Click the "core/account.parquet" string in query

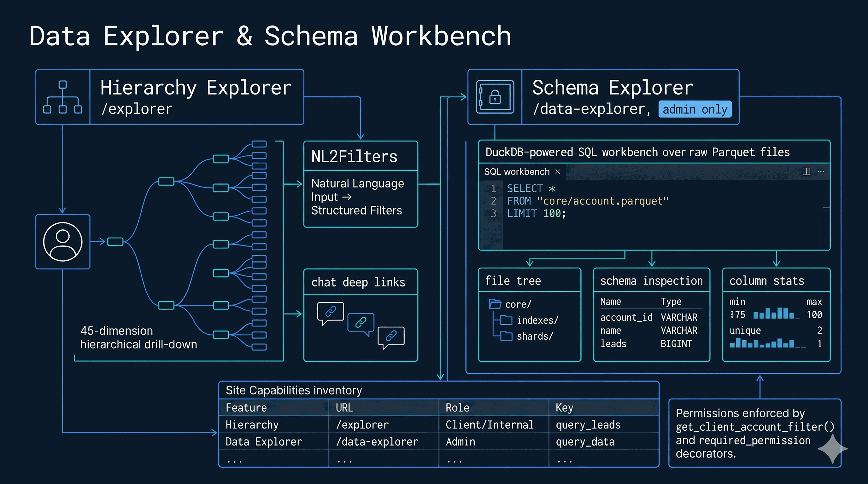pyautogui.click(x=602, y=201)
